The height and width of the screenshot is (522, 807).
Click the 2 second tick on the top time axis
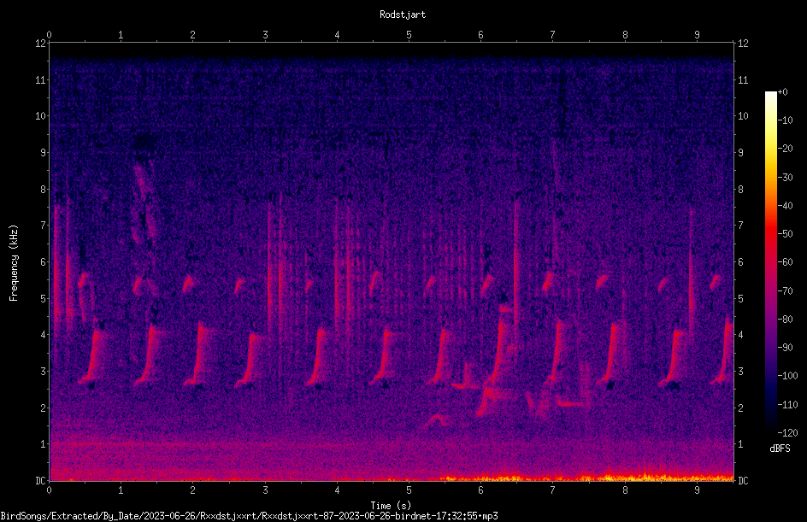[192, 35]
